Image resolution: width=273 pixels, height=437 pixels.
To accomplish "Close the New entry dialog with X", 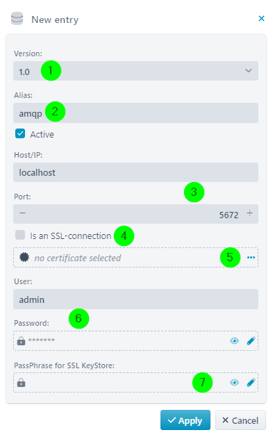I will 261,18.
